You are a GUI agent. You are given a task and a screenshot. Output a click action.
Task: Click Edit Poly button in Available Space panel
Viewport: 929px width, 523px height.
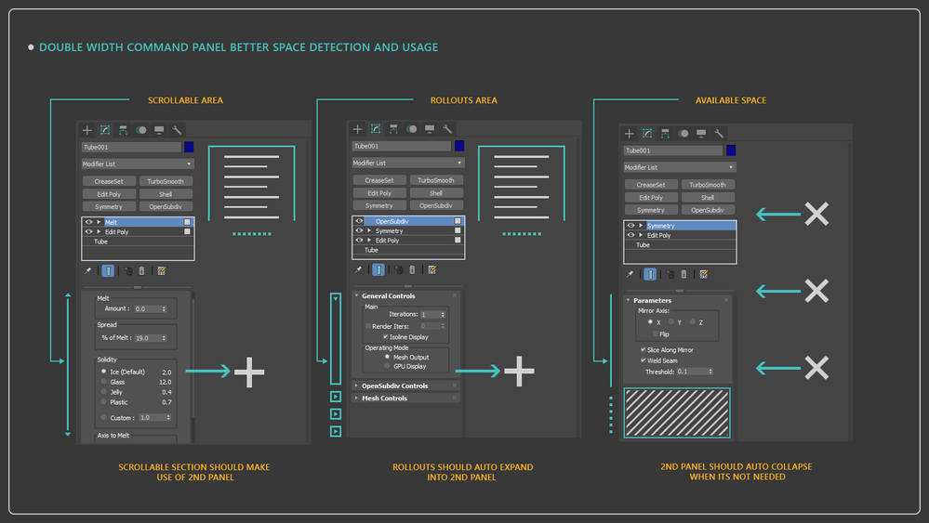coord(651,198)
